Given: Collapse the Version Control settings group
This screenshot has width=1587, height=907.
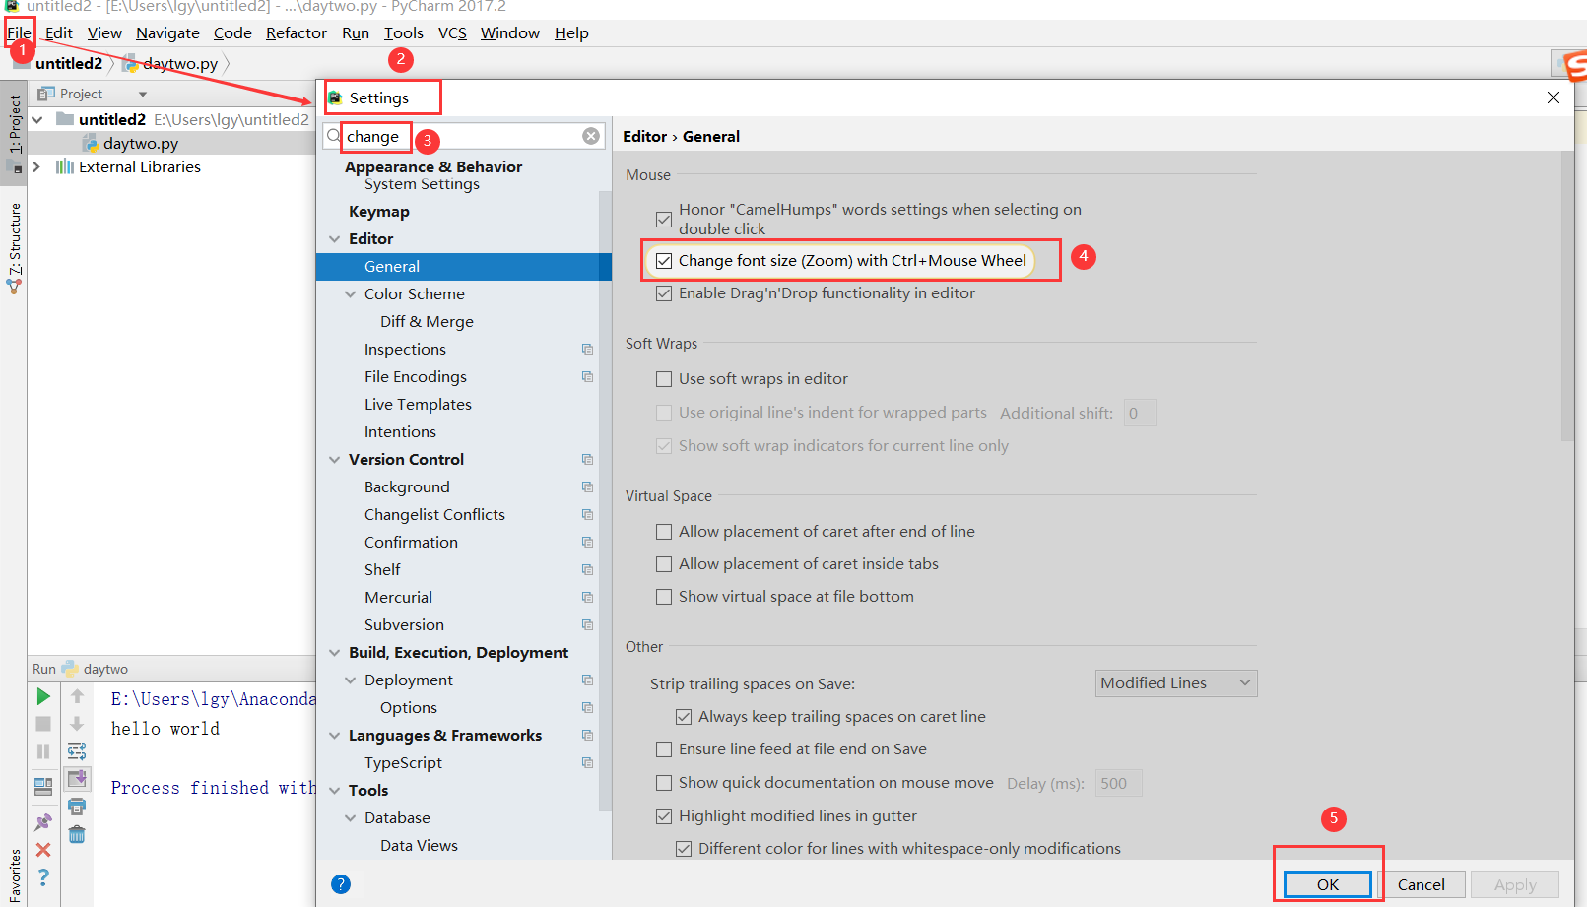Looking at the screenshot, I should point(335,460).
